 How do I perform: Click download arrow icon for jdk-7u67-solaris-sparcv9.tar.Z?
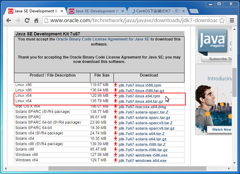[x=115, y=123]
